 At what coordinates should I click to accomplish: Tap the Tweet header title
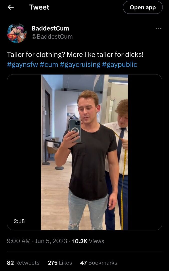pos(39,7)
